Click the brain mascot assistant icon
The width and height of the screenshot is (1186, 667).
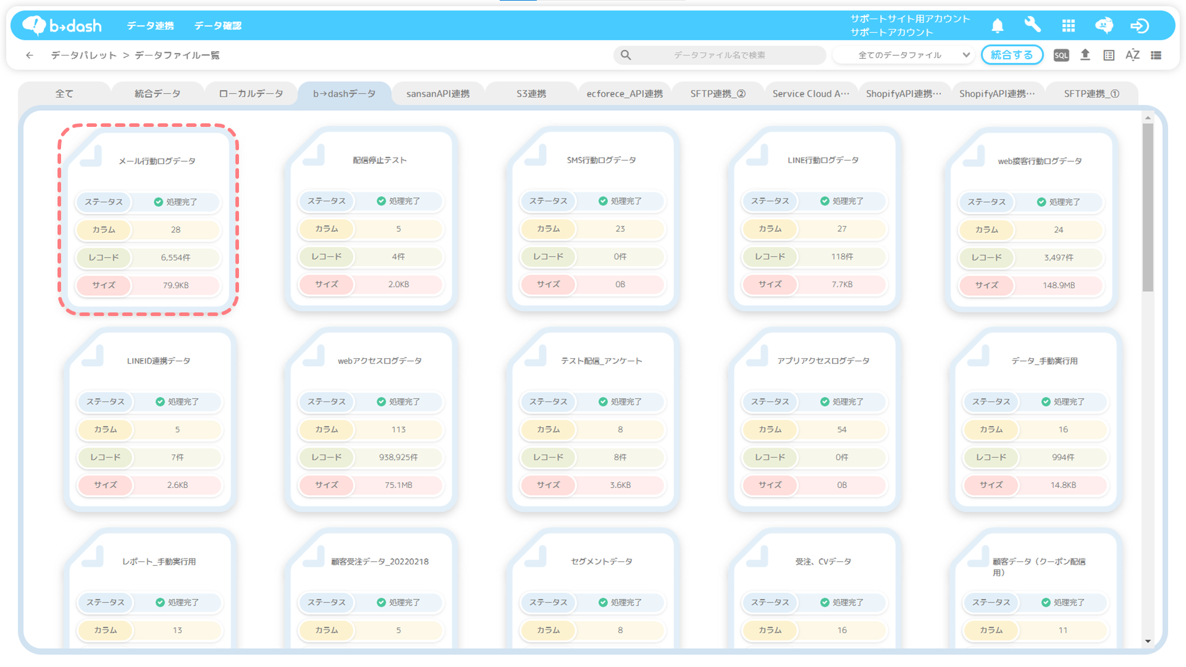(1104, 25)
